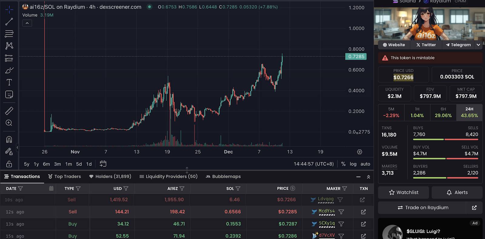Open maker McdYs4 wallet link
The width and height of the screenshot is (485, 239).
[327, 211]
